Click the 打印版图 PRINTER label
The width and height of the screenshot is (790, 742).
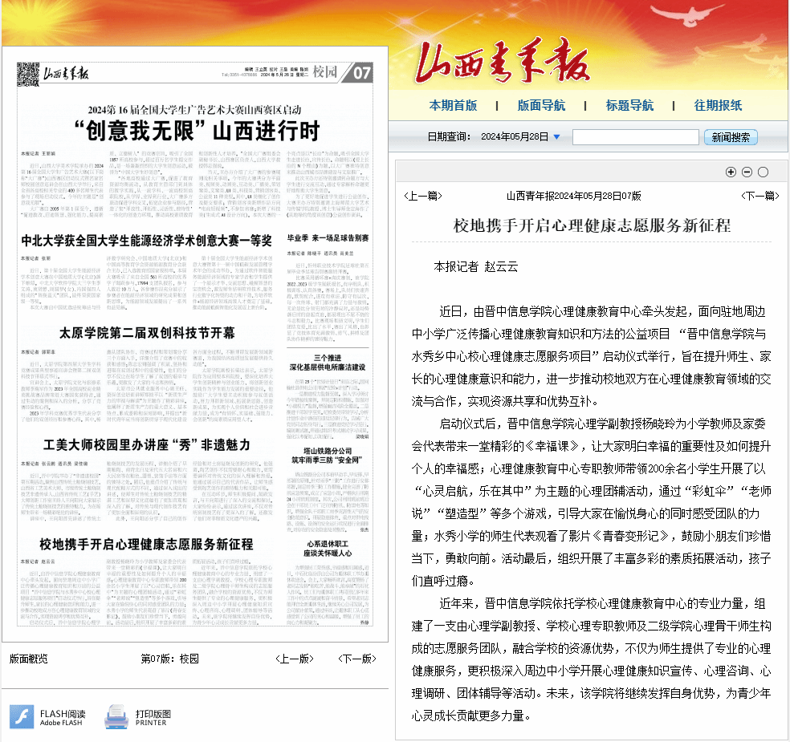pos(153,717)
